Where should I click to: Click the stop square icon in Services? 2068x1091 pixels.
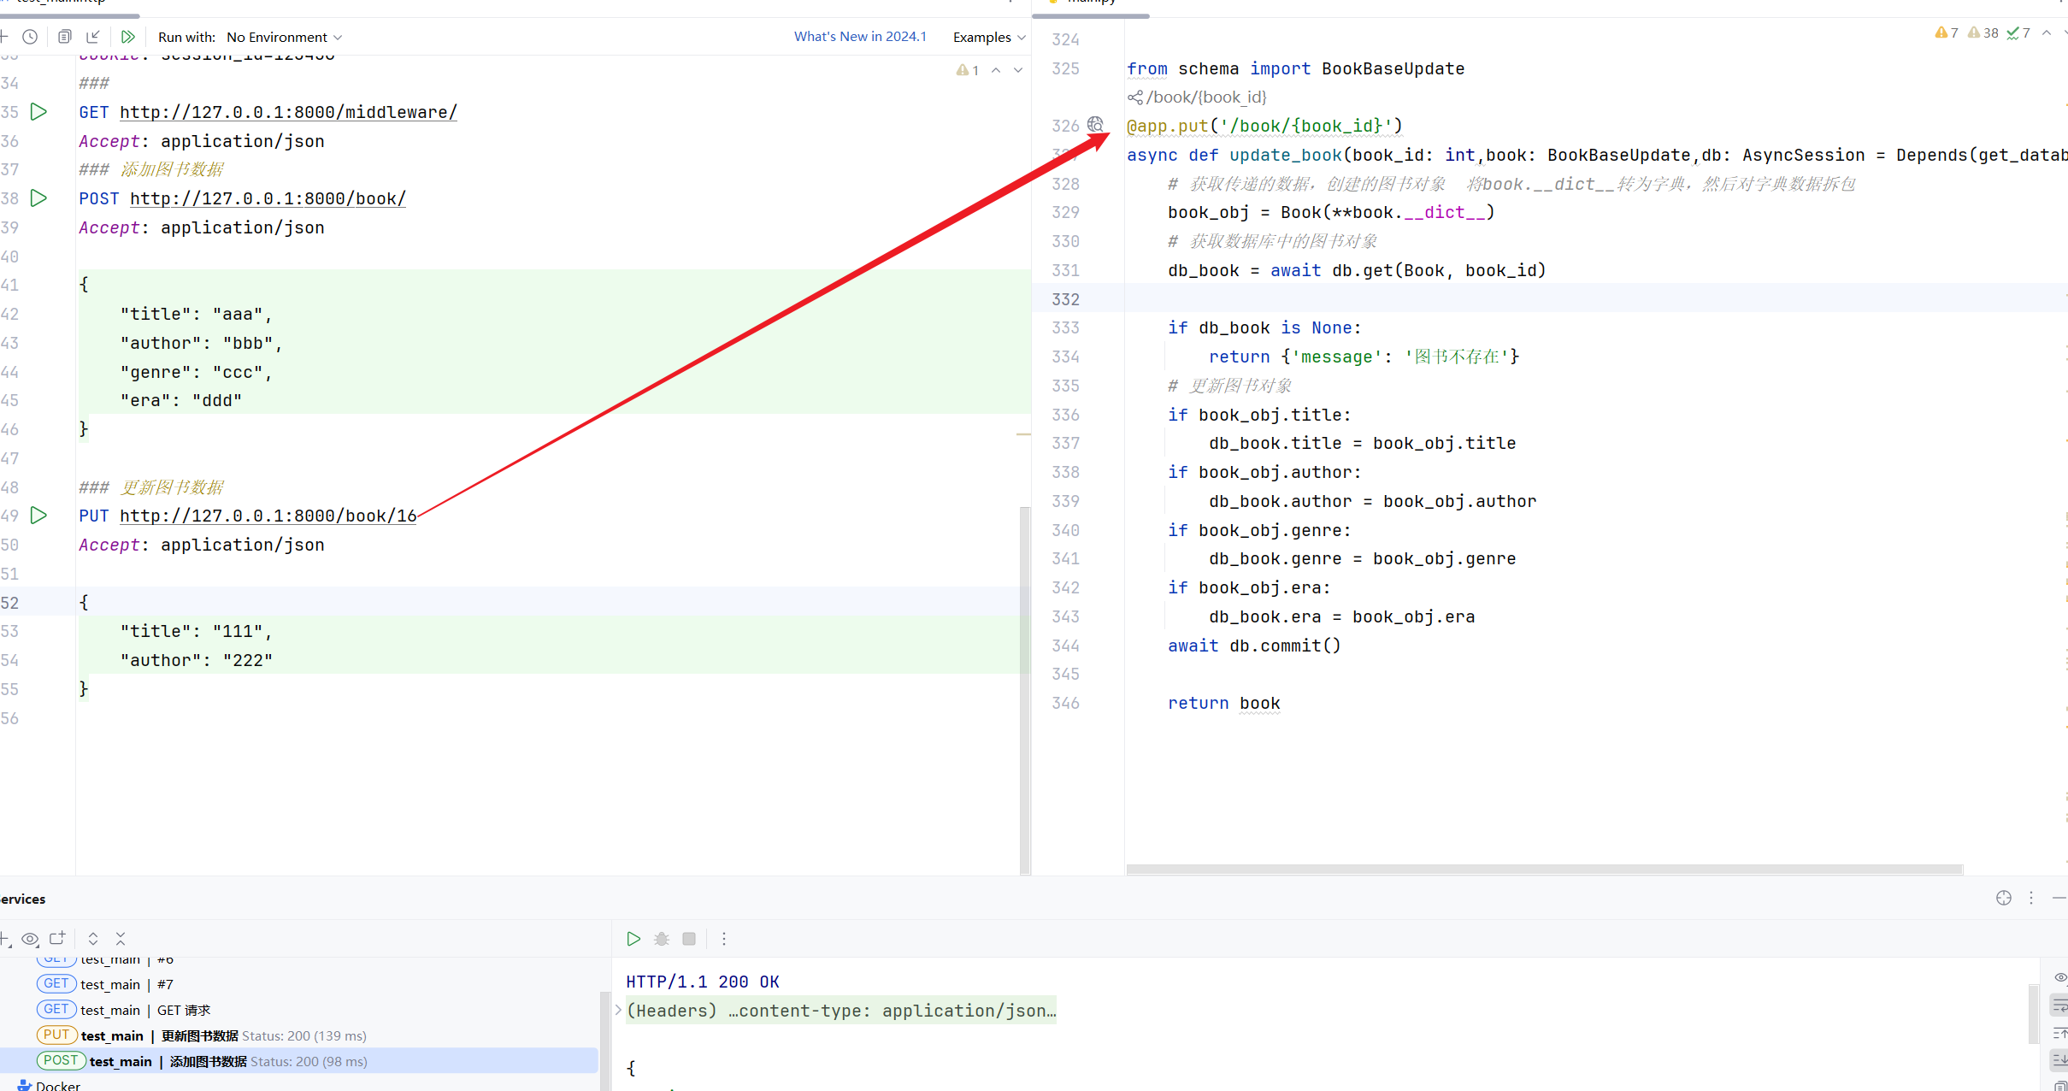689,939
